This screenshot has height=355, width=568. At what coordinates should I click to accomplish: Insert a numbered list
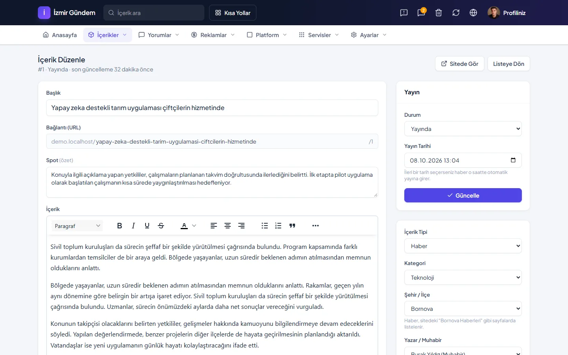coord(278,226)
